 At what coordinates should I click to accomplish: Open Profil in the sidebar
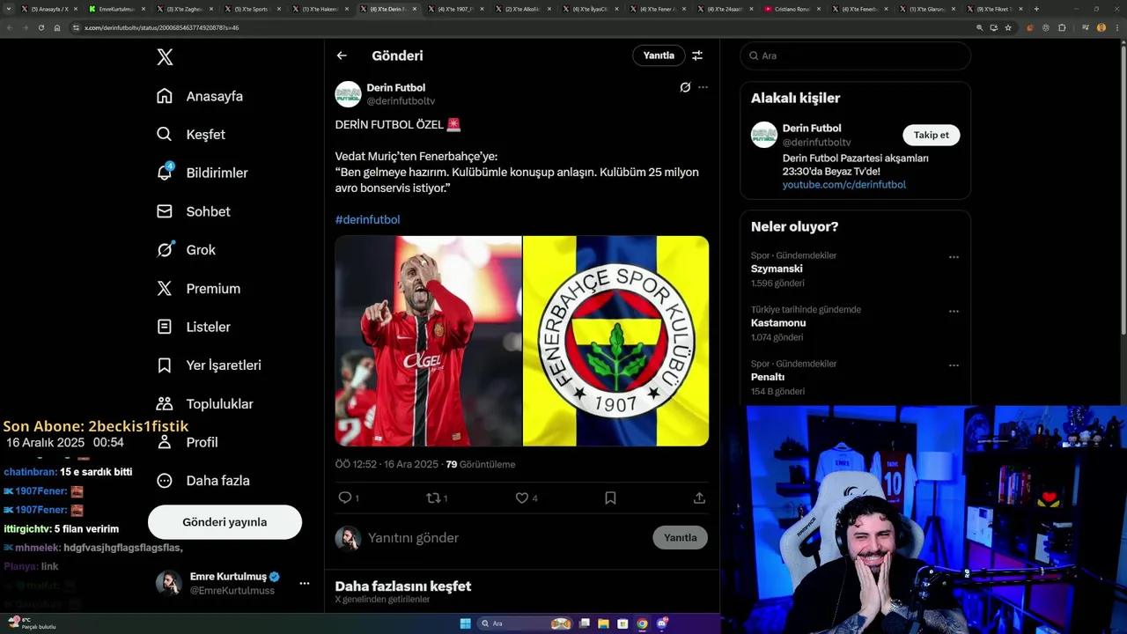(x=187, y=442)
